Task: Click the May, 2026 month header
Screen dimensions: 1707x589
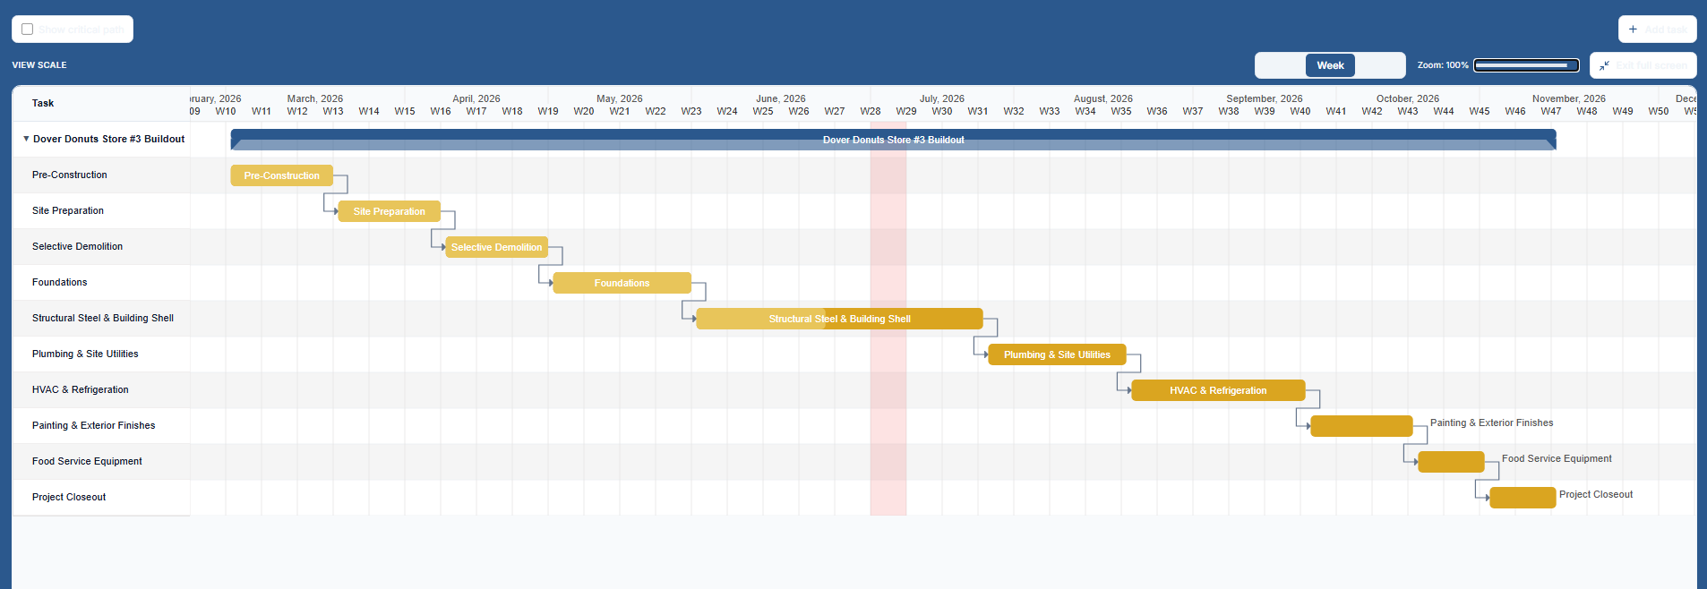Action: coord(620,98)
